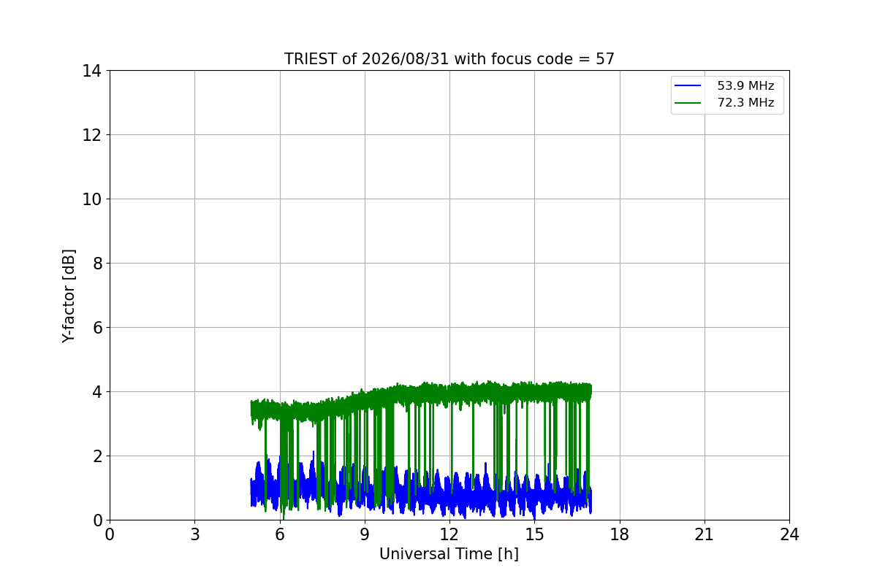Click x-axis tick label 3
The height and width of the screenshot is (584, 877).
tap(194, 534)
